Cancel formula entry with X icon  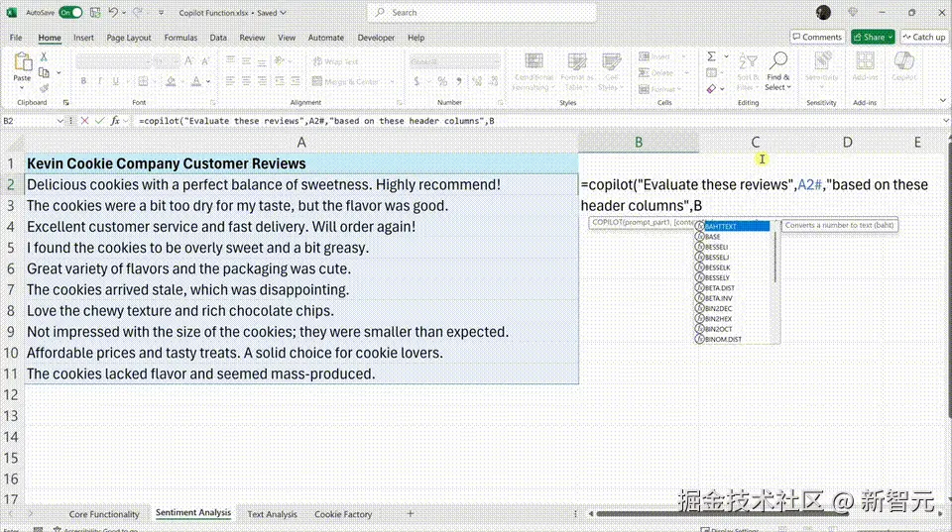click(85, 121)
